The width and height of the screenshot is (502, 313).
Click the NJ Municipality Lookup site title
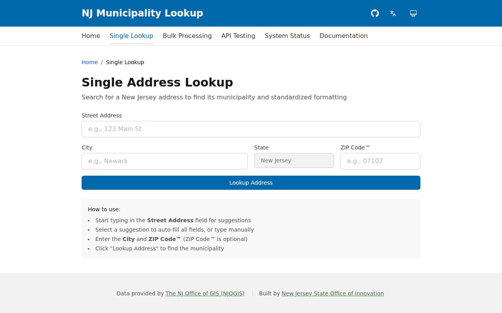tap(142, 13)
